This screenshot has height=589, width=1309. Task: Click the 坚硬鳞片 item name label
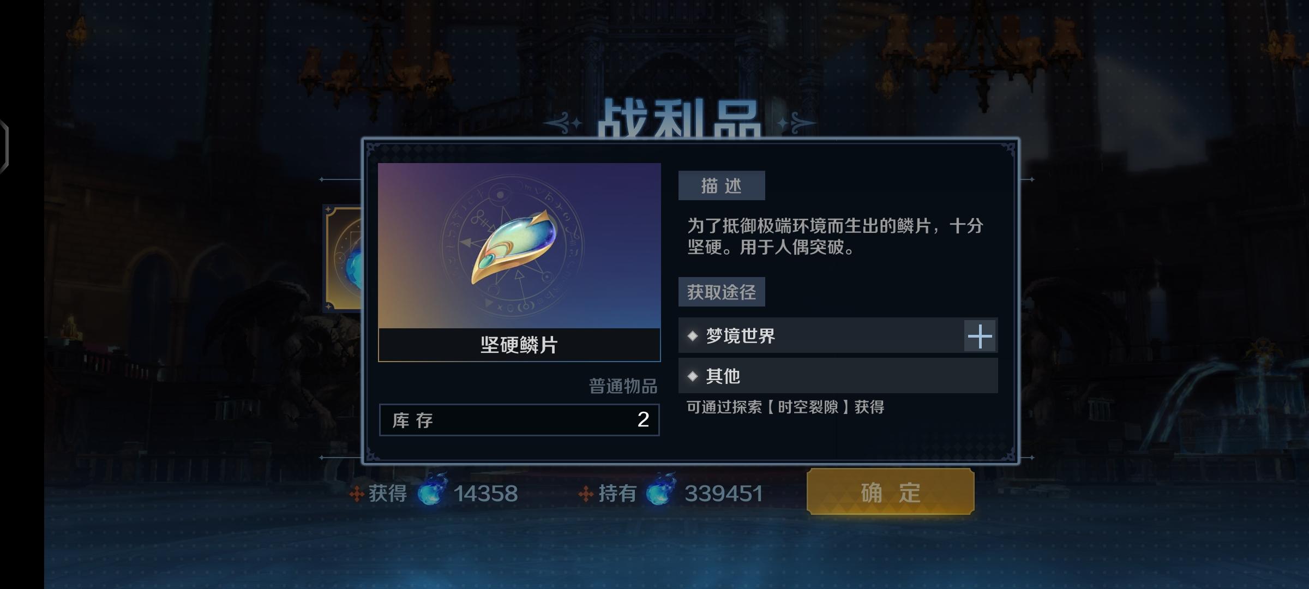pyautogui.click(x=519, y=345)
